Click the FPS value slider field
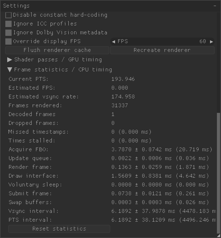 pyautogui.click(x=162, y=42)
